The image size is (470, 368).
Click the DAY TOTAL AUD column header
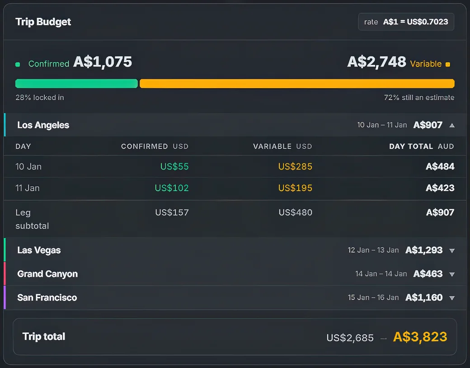click(422, 146)
